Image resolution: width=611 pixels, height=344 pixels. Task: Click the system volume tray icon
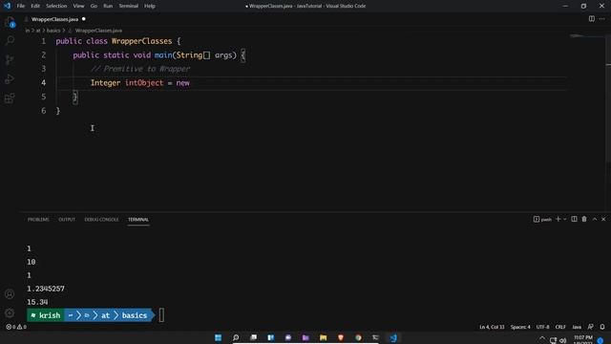click(562, 340)
